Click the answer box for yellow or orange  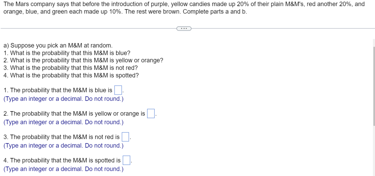coord(150,114)
